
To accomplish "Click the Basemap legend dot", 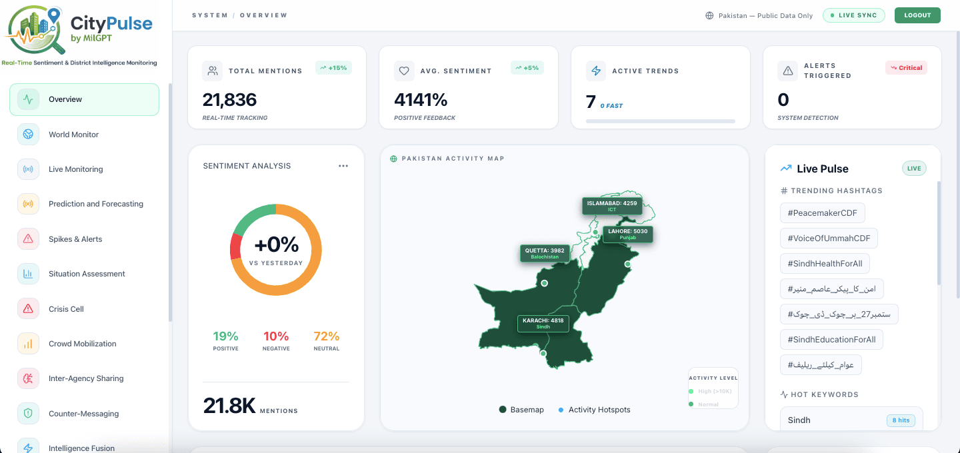I will 503,410.
